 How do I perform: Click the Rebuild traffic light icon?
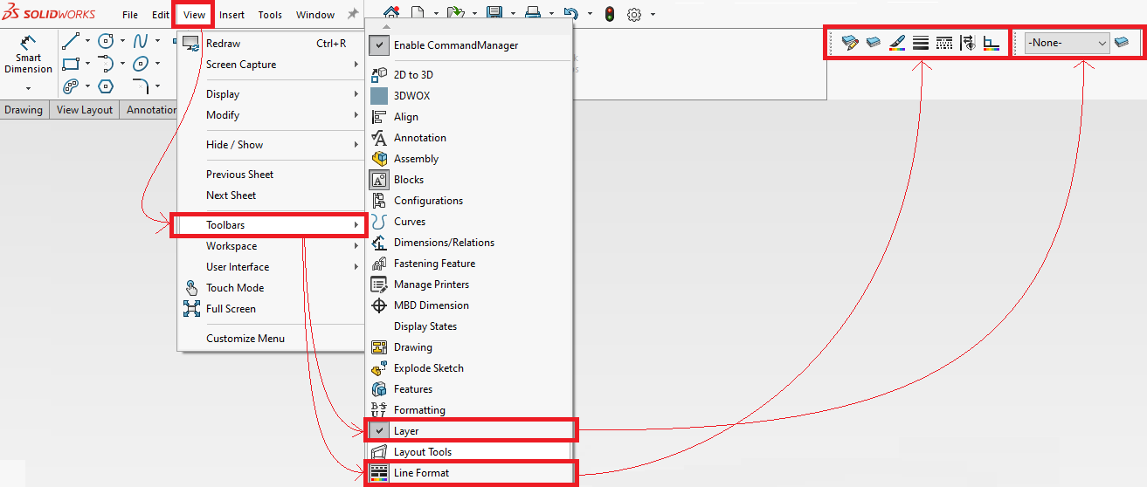(x=609, y=14)
